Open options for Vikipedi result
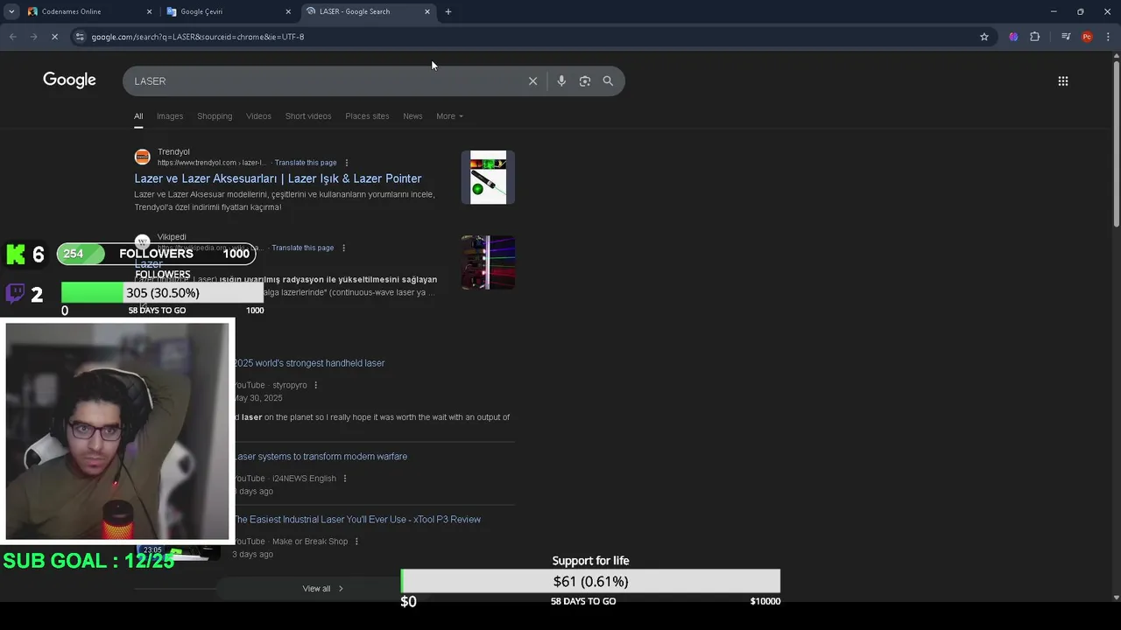The image size is (1121, 630). click(x=343, y=248)
